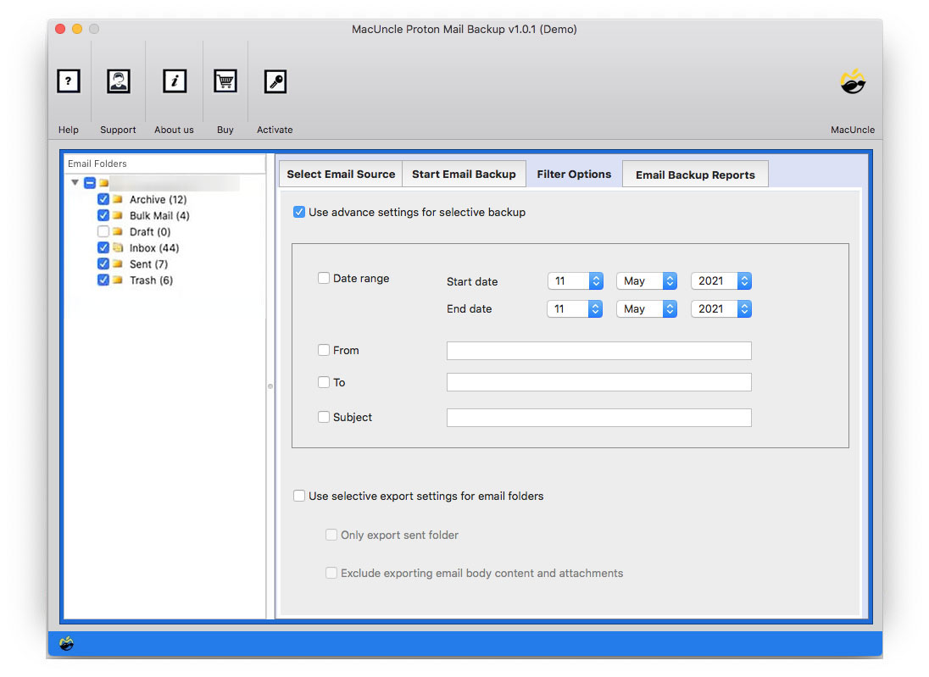
Task: Open the Filter Options tab
Action: (574, 175)
